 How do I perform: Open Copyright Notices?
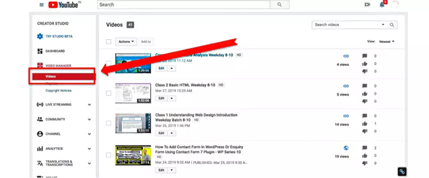click(58, 91)
